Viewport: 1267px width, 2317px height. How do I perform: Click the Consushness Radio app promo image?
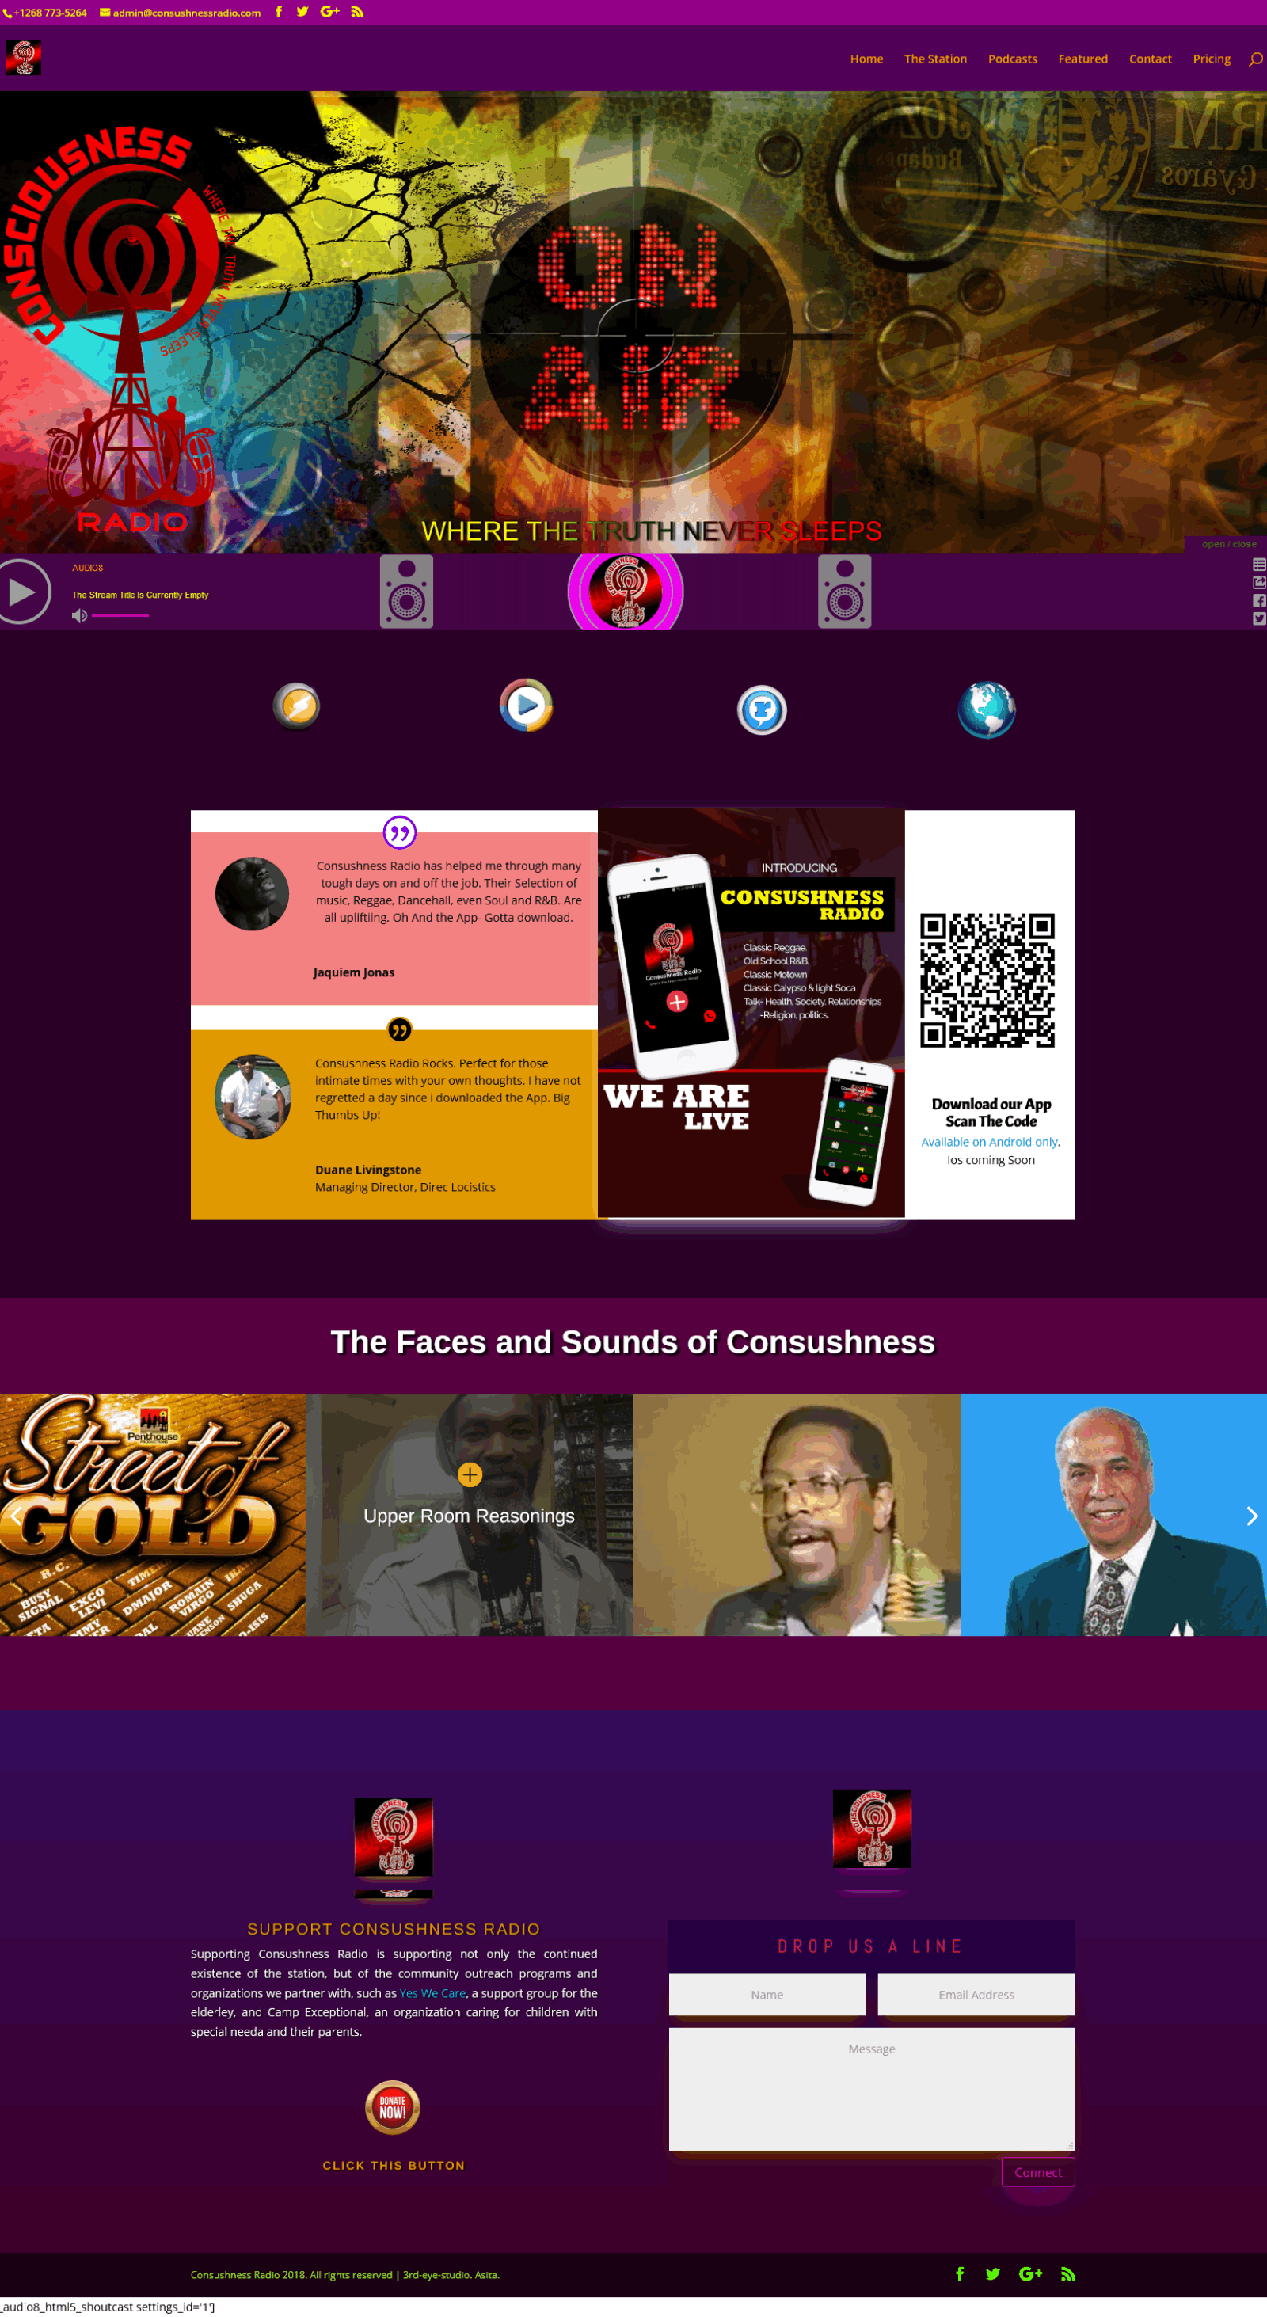(x=751, y=1013)
